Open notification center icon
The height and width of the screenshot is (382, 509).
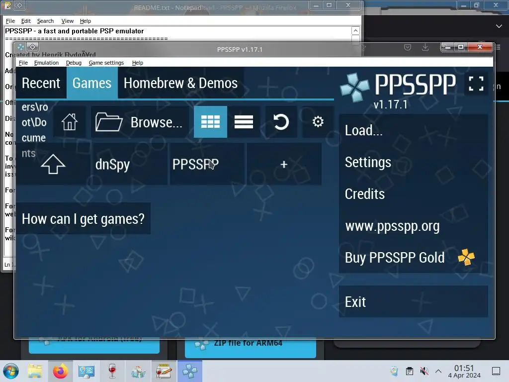pyautogui.click(x=496, y=371)
